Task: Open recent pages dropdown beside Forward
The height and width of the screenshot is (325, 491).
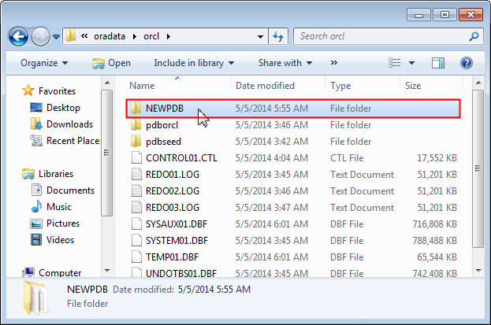Action: tap(57, 37)
